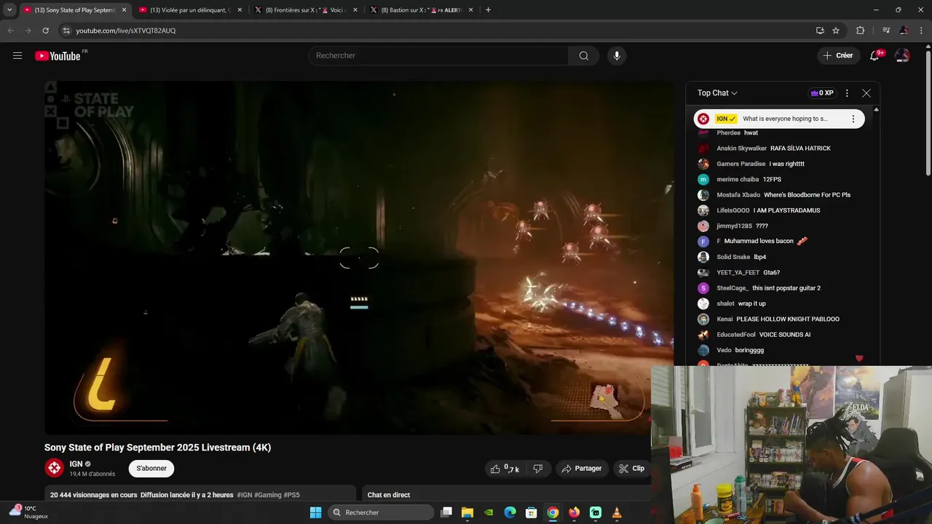Expand the Top Chat mode dropdown
This screenshot has width=932, height=524.
pyautogui.click(x=717, y=93)
